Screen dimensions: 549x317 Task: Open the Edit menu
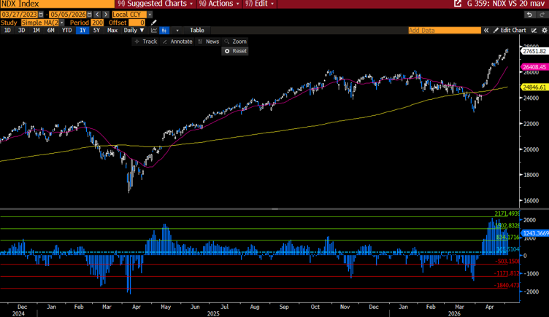pos(259,4)
